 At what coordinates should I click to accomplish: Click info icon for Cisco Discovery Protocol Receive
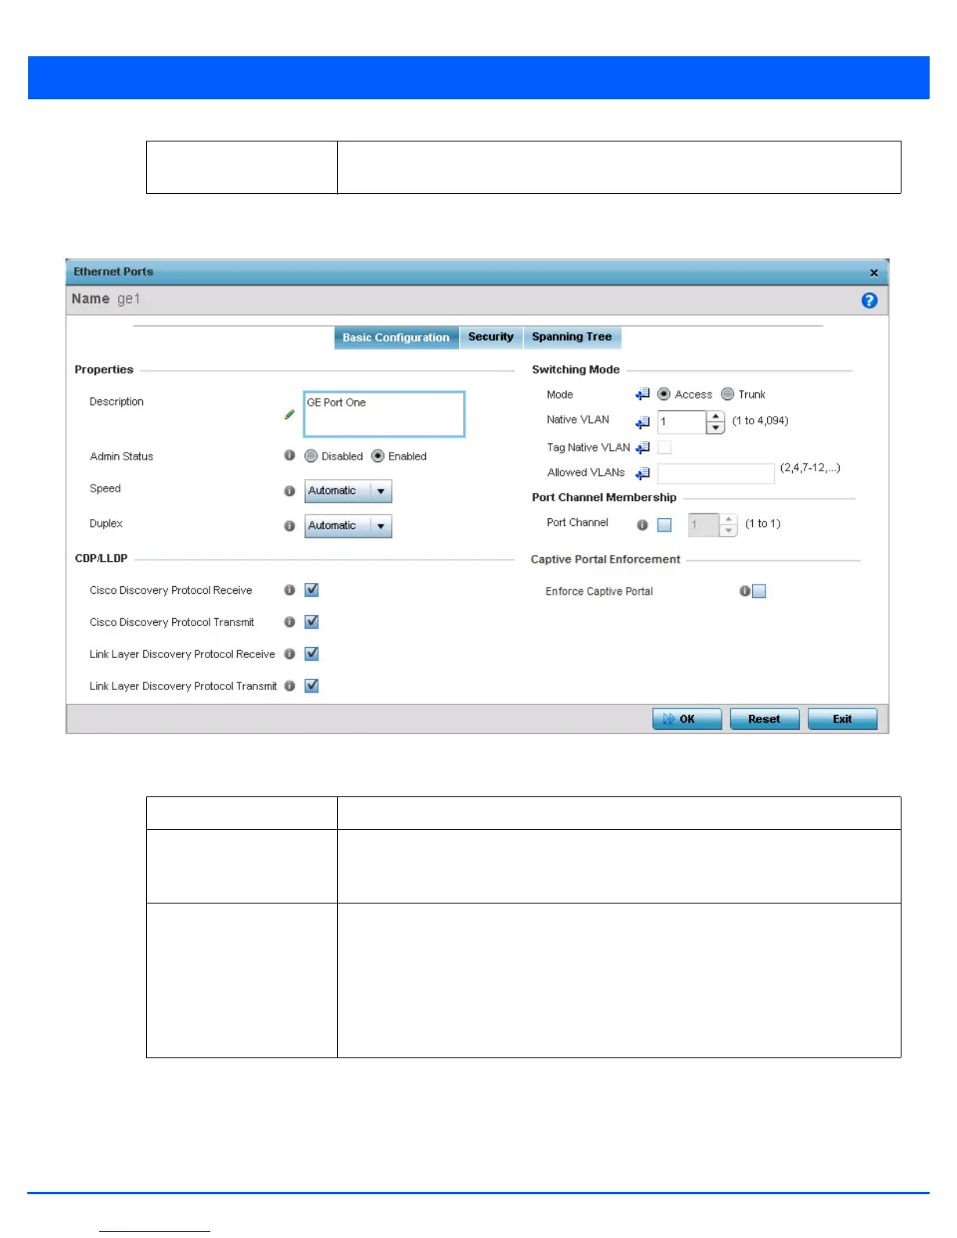tap(289, 590)
